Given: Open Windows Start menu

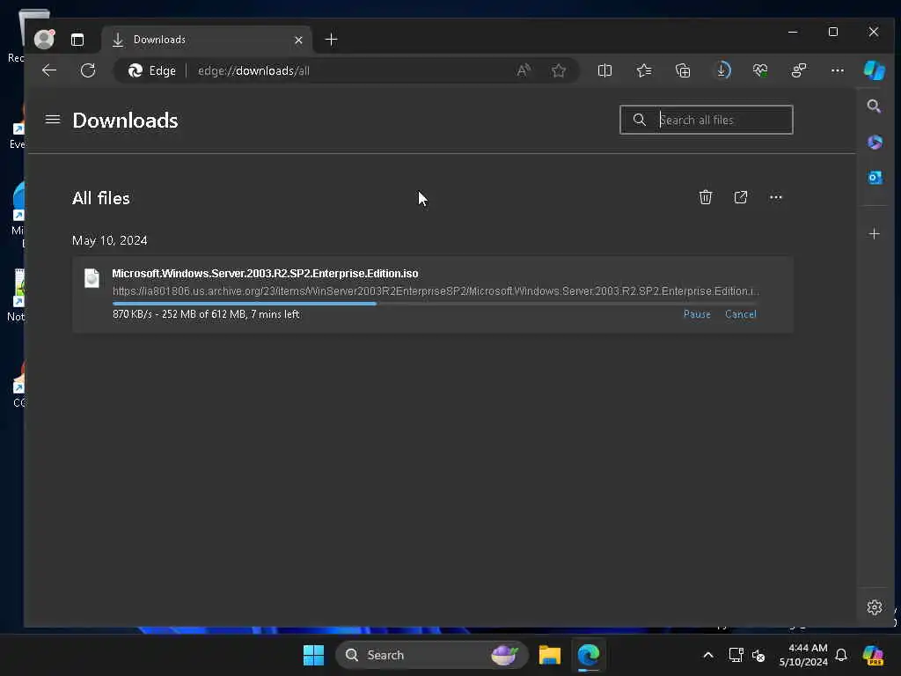Looking at the screenshot, I should click(x=314, y=655).
